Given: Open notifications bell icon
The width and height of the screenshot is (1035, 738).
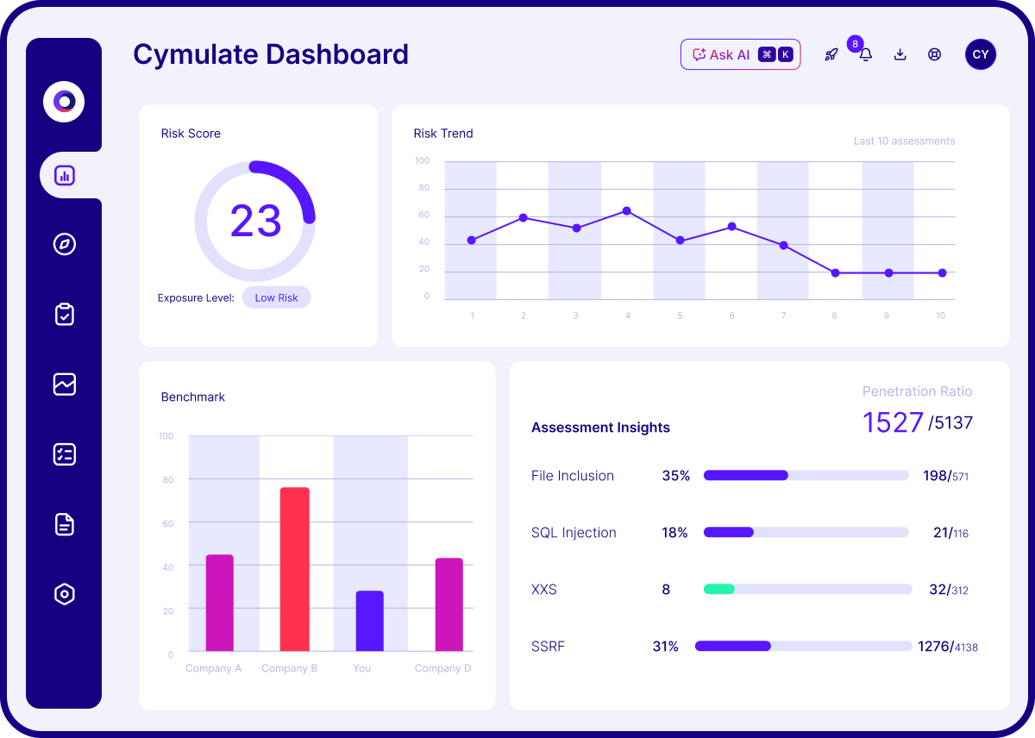Looking at the screenshot, I should pyautogui.click(x=866, y=54).
